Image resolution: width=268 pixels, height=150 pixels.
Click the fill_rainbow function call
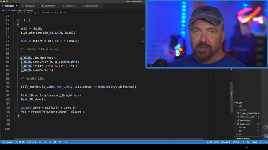tap(78, 87)
